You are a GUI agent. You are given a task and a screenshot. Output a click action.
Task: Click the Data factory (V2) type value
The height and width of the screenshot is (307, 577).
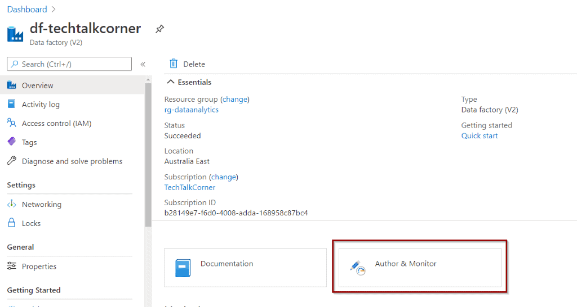click(x=490, y=110)
